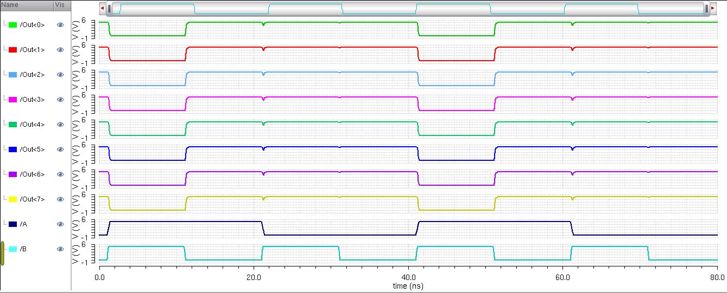The height and width of the screenshot is (293, 727).
Task: Toggle visibility eye for /A signal
Action: tap(60, 224)
